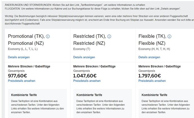Click the Economy (L, L, T, L, L) label
Viewport: 194px width, 118px height.
[23, 49]
